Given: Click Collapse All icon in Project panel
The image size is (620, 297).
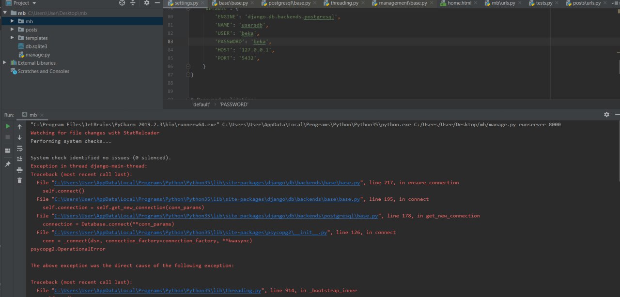Looking at the screenshot, I should tap(133, 3).
